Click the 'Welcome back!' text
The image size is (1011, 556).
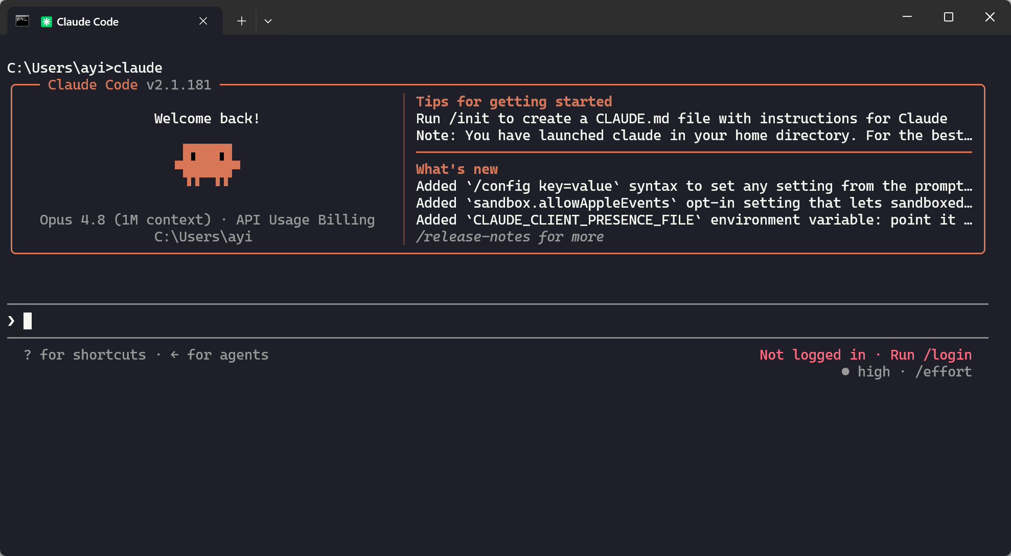tap(208, 119)
